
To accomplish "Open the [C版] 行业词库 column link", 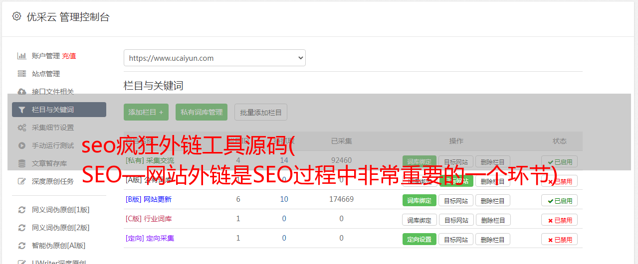I will (149, 219).
